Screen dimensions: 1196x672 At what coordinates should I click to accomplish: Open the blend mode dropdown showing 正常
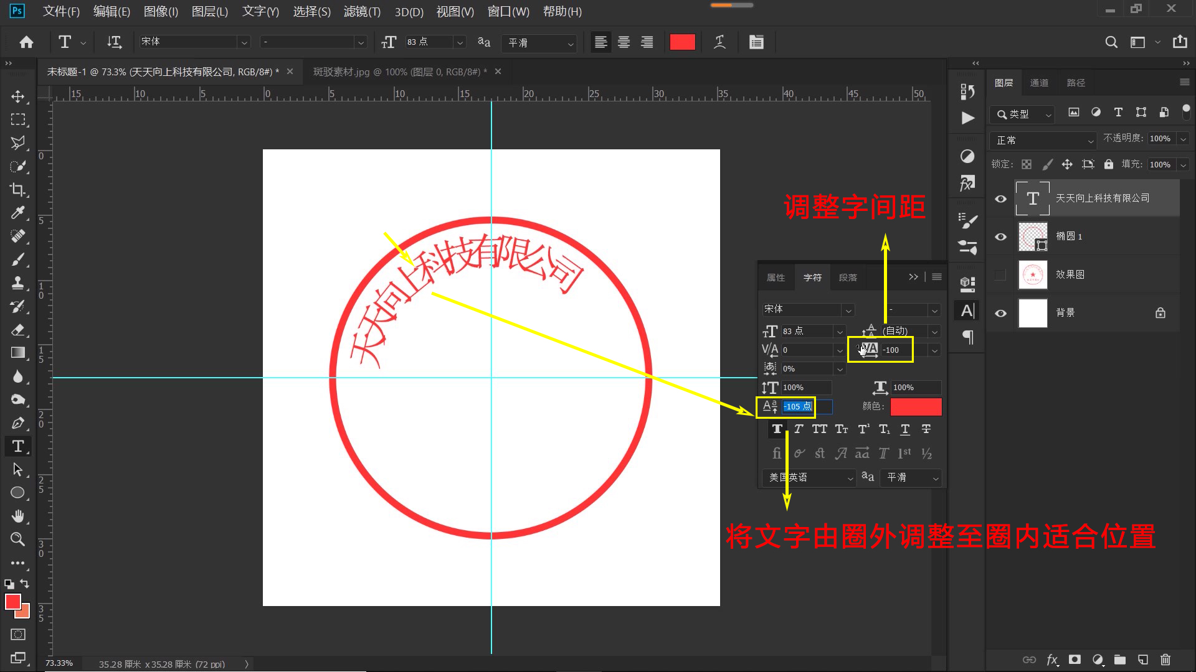pyautogui.click(x=1042, y=140)
